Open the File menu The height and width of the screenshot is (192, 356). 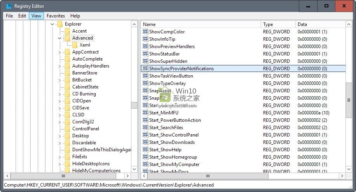(9, 16)
